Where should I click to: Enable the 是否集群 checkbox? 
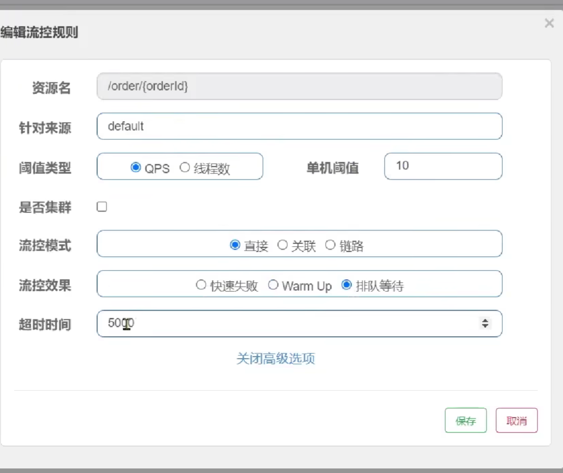coord(102,207)
